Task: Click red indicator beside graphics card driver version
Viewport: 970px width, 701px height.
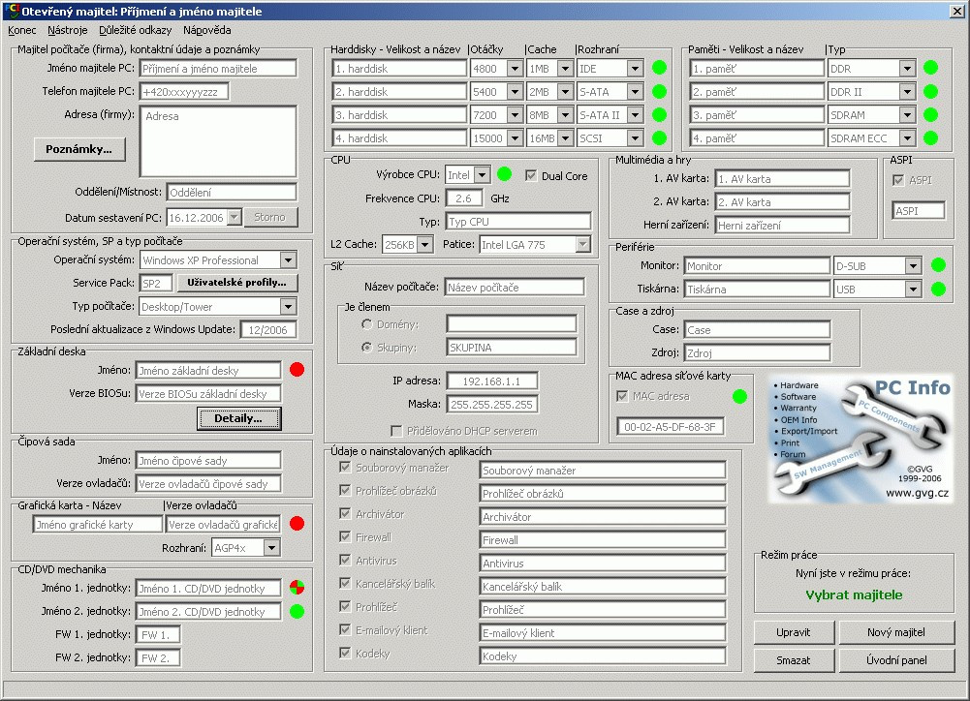Action: coord(297,524)
